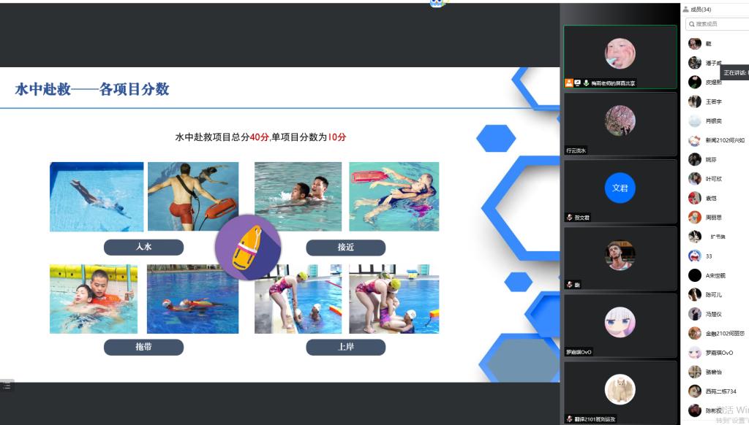Click the mascot icon at the top of the shared screen
This screenshot has height=425, width=749.
437,3
